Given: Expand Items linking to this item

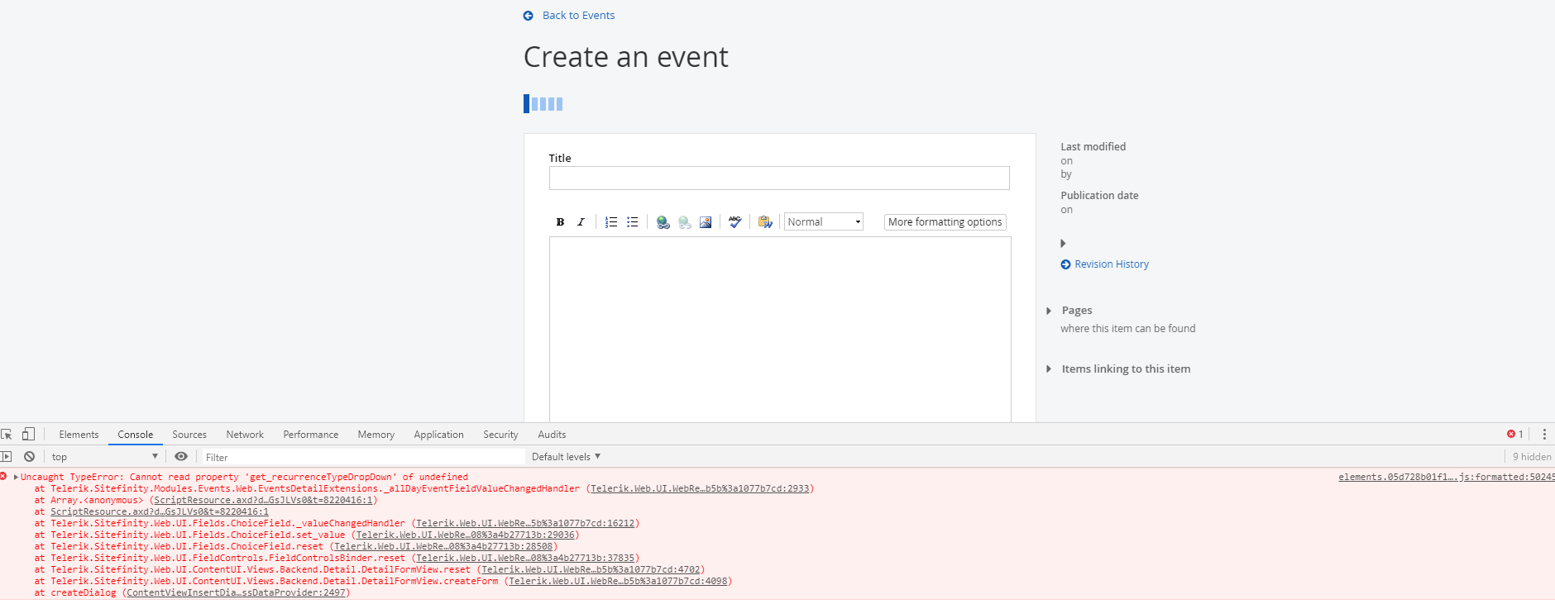Looking at the screenshot, I should [x=1049, y=369].
